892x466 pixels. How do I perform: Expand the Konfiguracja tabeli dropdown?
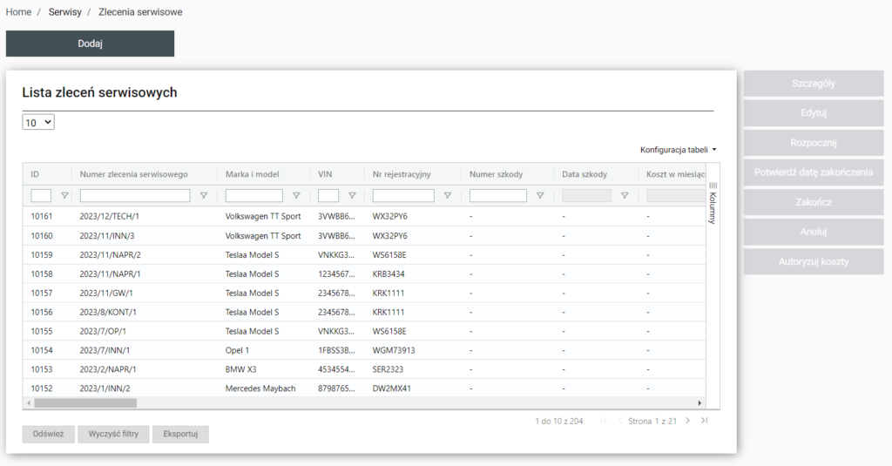click(x=679, y=150)
